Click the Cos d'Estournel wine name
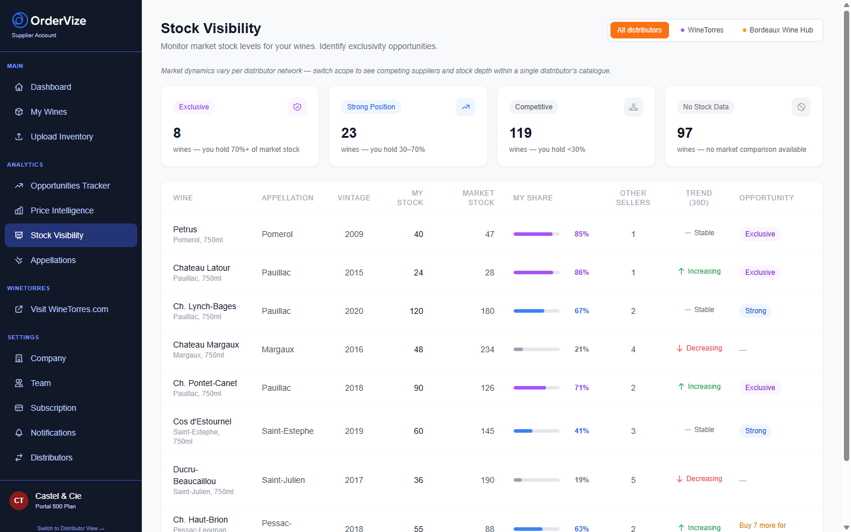Screen dimensions: 851x532 pyautogui.click(x=202, y=421)
